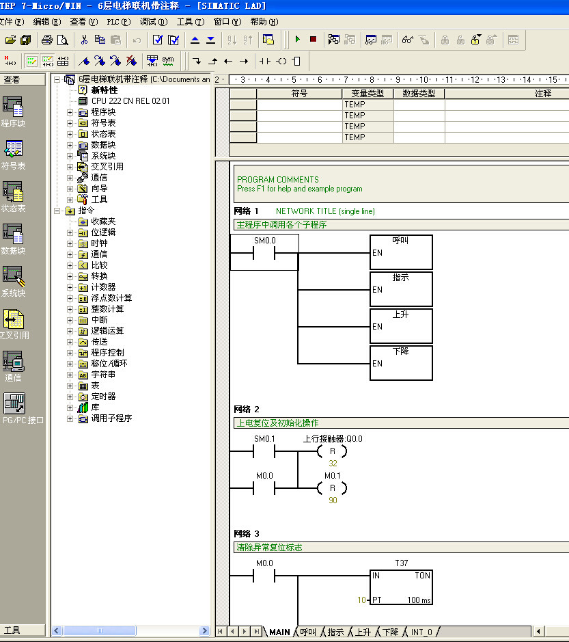Image resolution: width=569 pixels, height=642 pixels.
Task: Switch to the INT_0 tab
Action: (x=421, y=632)
